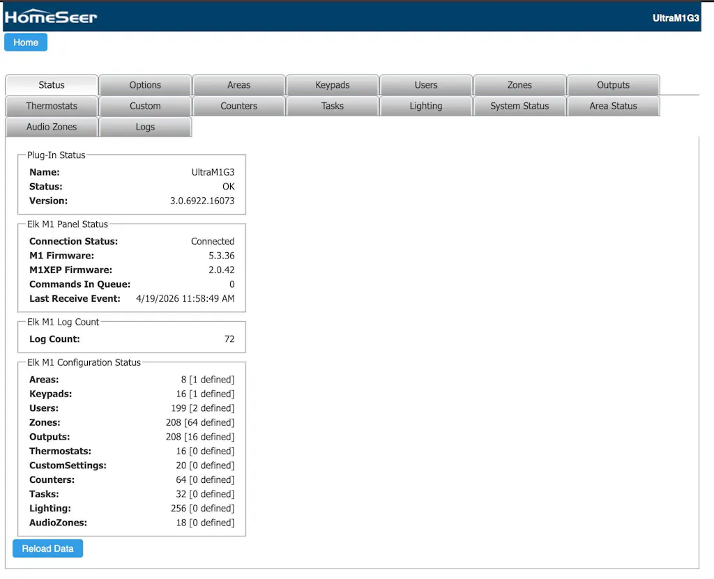Click the Reload Data button
The width and height of the screenshot is (714, 579).
coord(47,548)
